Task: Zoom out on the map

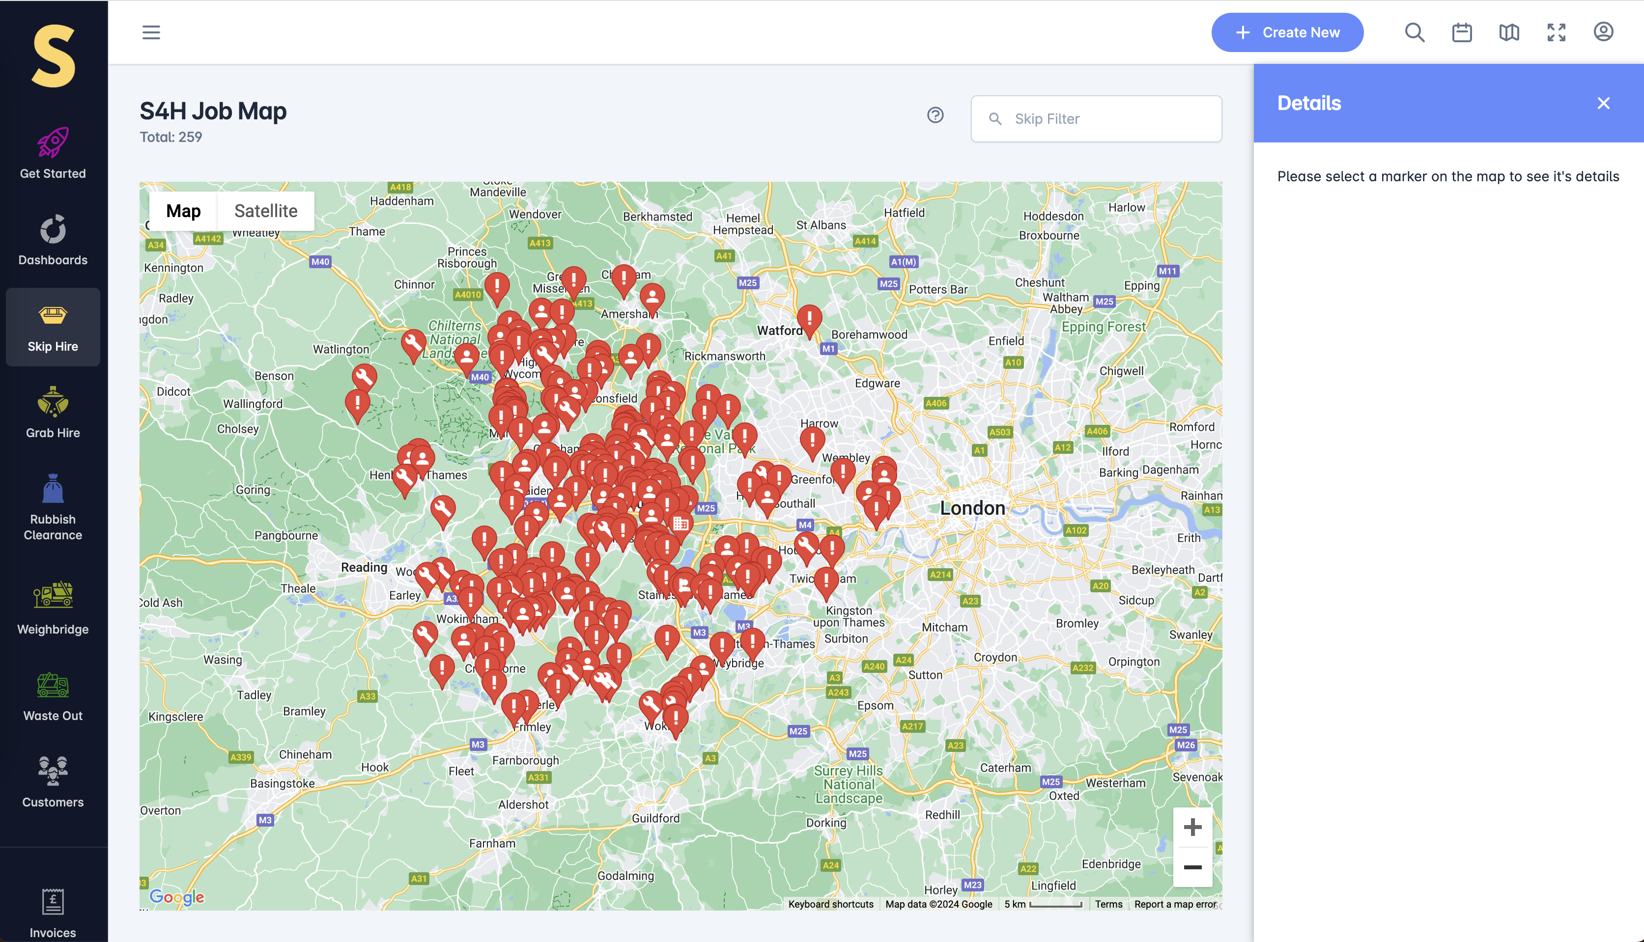Action: pyautogui.click(x=1191, y=867)
